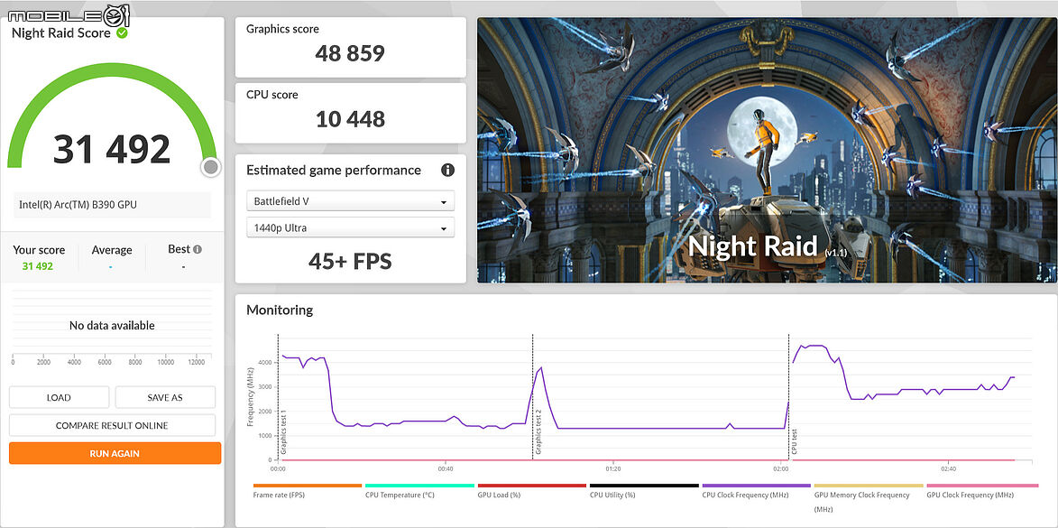Click the LOAD button
Screen dimensions: 1058x528
click(x=59, y=398)
